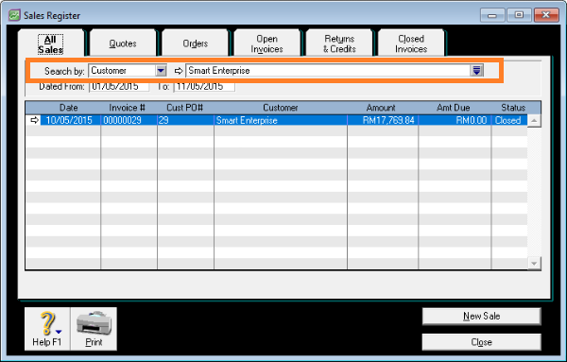Viewport: 567px width, 362px height.
Task: Click the Help F1 question mark icon
Action: 47,323
